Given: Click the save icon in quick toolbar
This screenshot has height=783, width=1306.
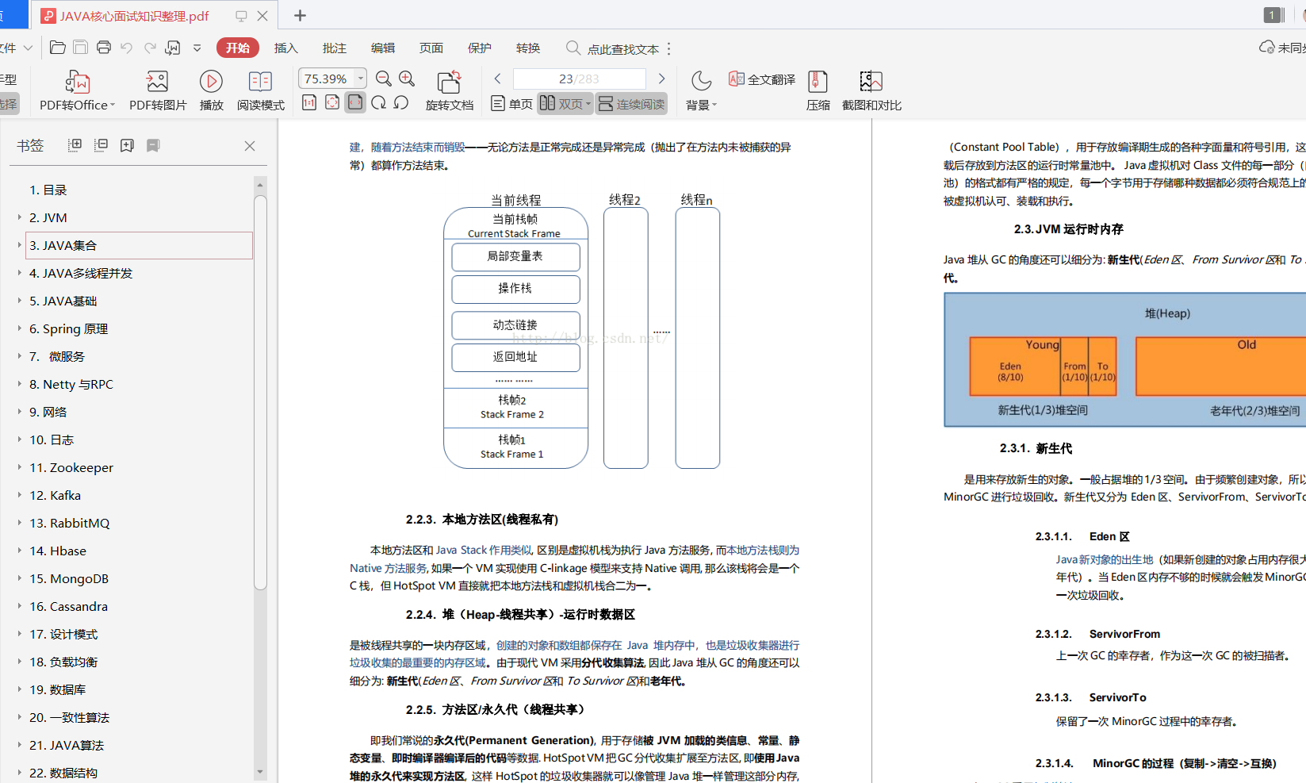Looking at the screenshot, I should [80, 48].
